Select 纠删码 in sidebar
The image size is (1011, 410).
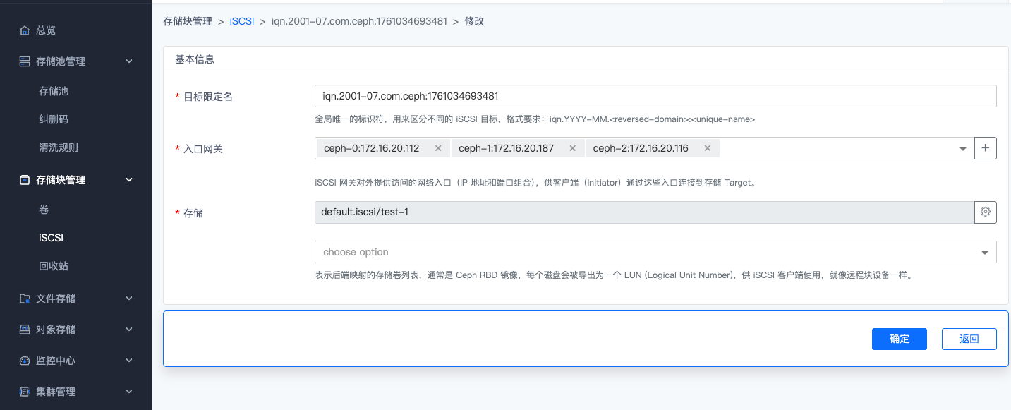pyautogui.click(x=54, y=119)
